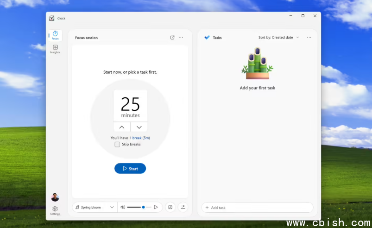Open the Focus tab in sidebar
Image resolution: width=372 pixels, height=228 pixels.
pos(55,36)
